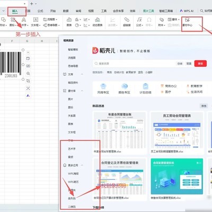
Task: Open WPS AI from the ribbon
Action: click(187, 11)
